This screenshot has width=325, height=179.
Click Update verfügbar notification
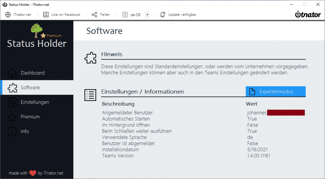182,15
